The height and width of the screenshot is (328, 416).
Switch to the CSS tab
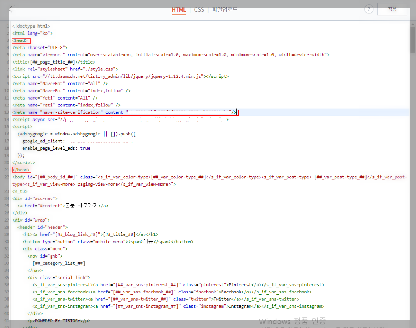click(199, 10)
